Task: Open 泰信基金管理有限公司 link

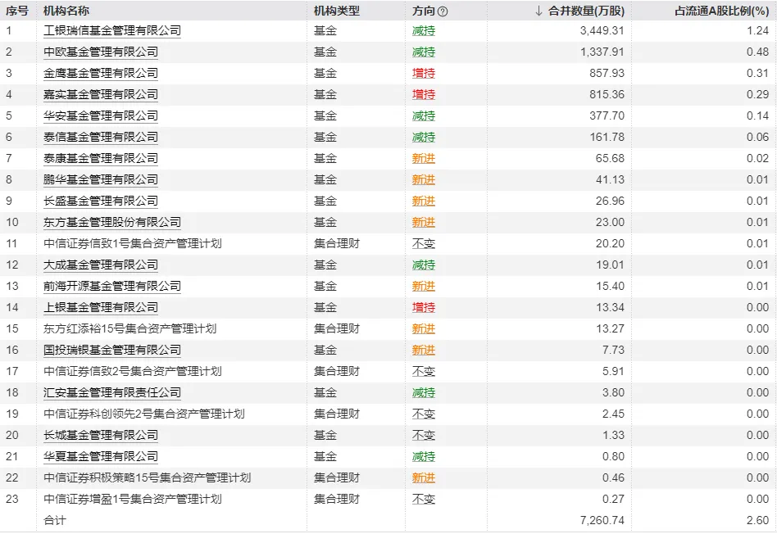Action: (101, 138)
